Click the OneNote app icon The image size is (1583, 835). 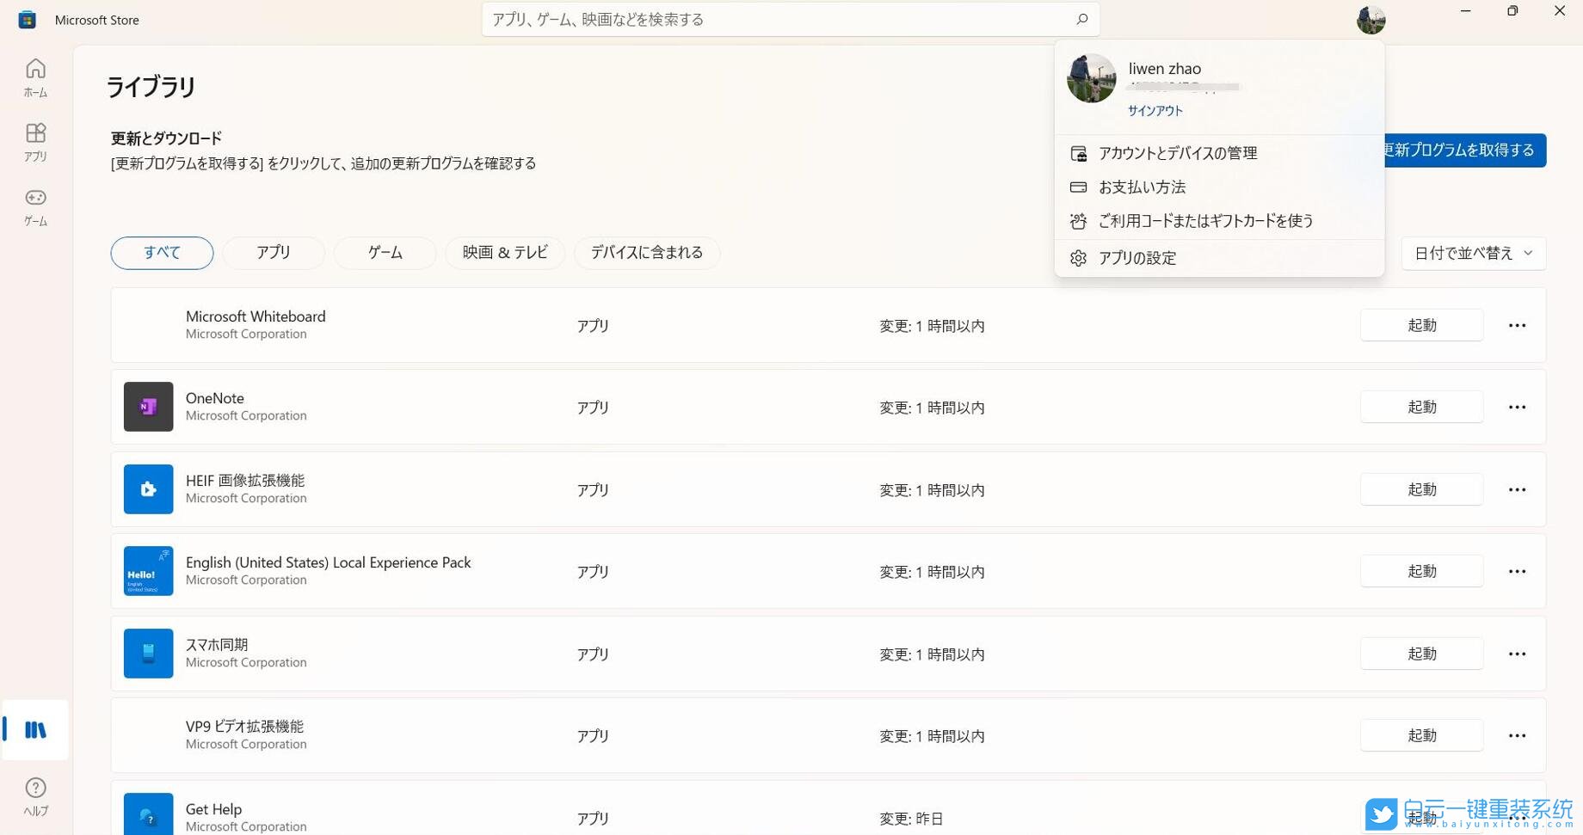(x=147, y=406)
